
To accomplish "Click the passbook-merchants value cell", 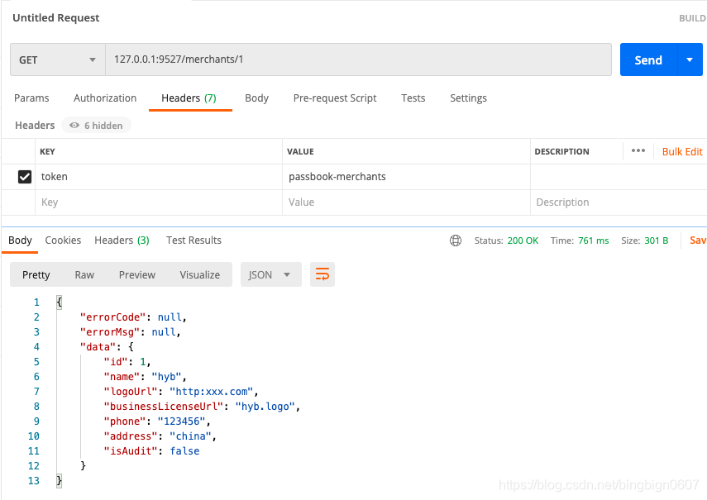I will pos(406,177).
